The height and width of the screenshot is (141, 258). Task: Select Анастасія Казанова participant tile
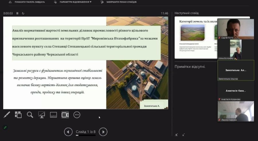[236, 91]
